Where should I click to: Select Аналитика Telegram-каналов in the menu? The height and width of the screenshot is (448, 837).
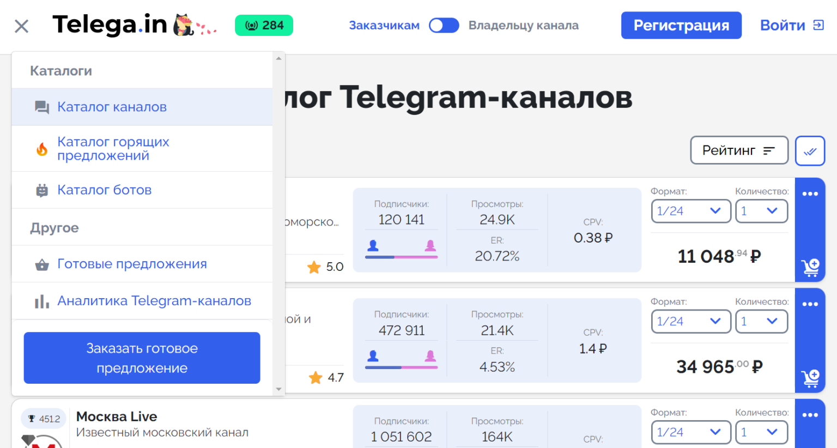[x=154, y=301]
